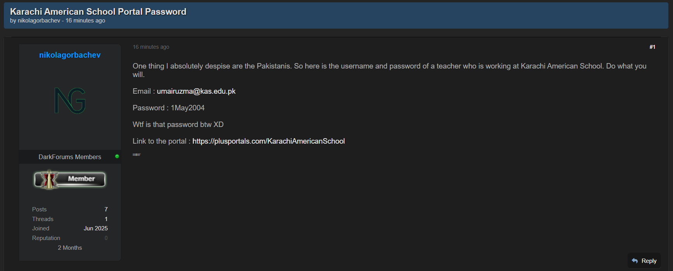The width and height of the screenshot is (673, 271).
Task: Click the Posts label in the user stats
Action: 39,209
